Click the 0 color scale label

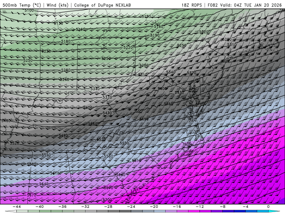[x=268, y=207]
